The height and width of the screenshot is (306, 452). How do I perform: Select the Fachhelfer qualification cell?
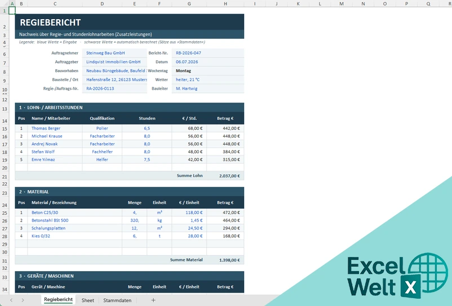[102, 152]
